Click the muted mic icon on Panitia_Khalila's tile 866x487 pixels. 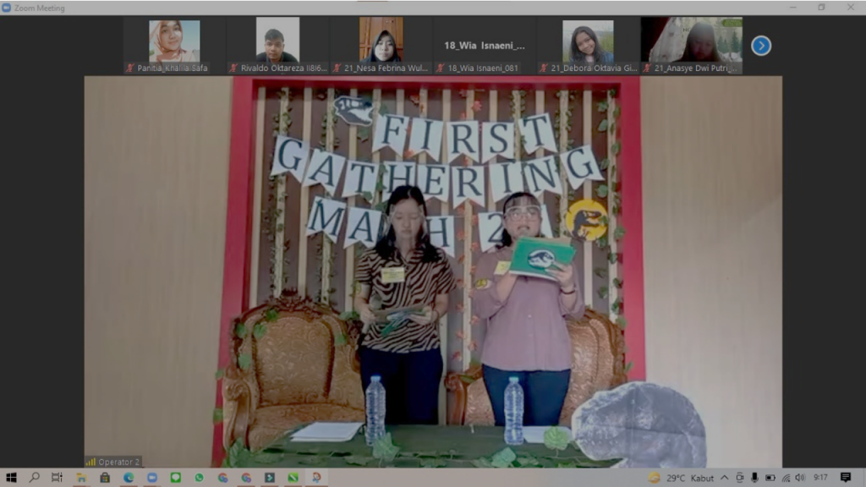click(x=129, y=68)
